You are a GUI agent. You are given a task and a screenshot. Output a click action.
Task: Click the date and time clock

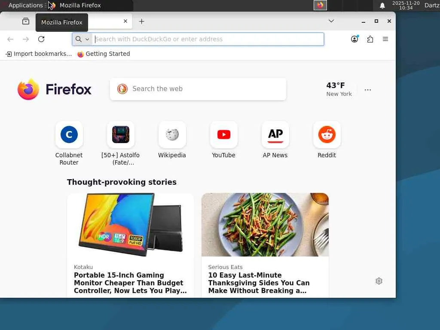[x=406, y=5]
